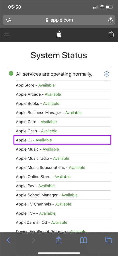
Task: Tap the green all-services status dot
Action: click(x=11, y=74)
